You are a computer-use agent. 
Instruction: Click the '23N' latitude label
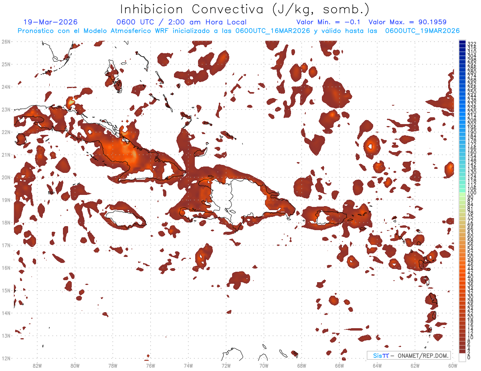point(6,109)
